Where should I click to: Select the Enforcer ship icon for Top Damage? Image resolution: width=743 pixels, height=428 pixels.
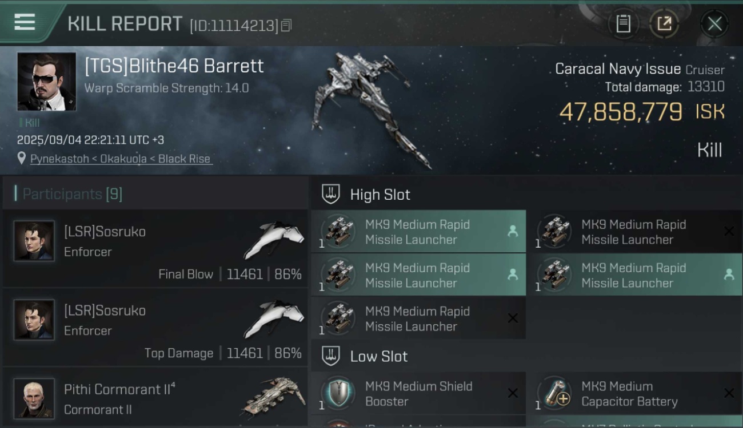click(x=274, y=319)
